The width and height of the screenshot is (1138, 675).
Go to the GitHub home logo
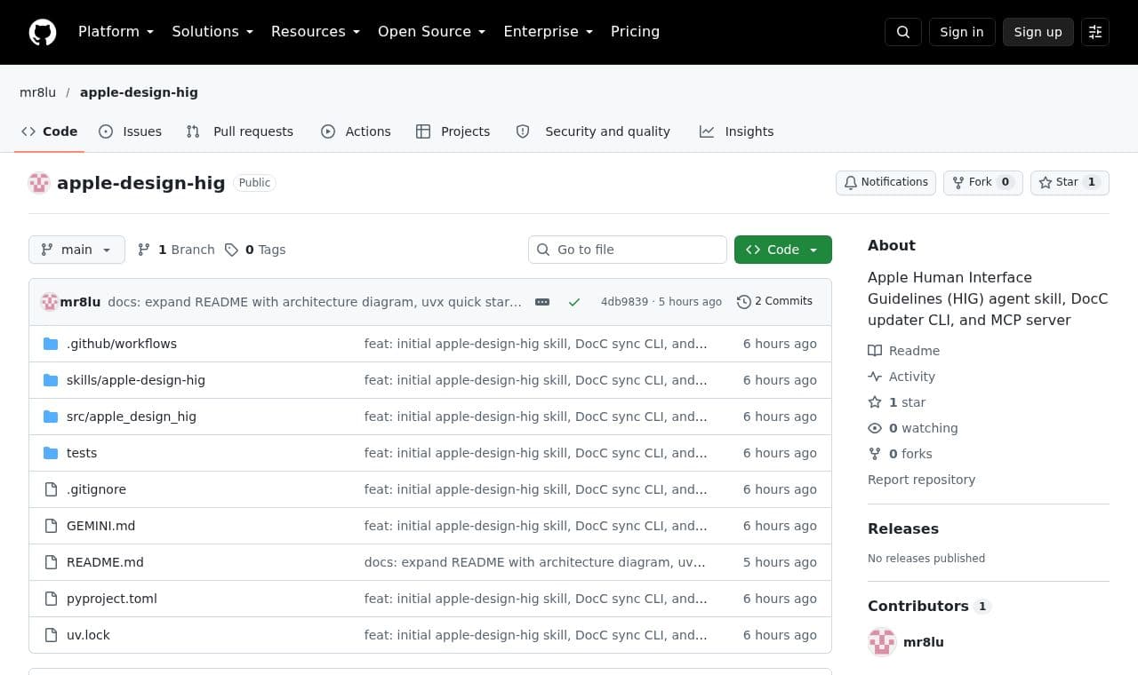(43, 32)
